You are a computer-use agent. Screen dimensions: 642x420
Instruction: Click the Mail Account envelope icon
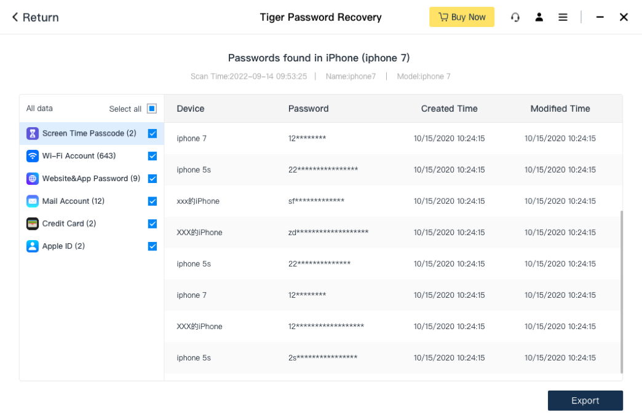click(x=33, y=201)
